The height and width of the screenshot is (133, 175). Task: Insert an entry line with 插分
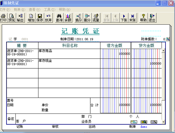click(x=79, y=18)
